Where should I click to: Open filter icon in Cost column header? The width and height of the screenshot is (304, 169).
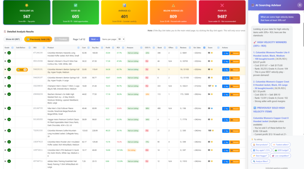point(88,48)
